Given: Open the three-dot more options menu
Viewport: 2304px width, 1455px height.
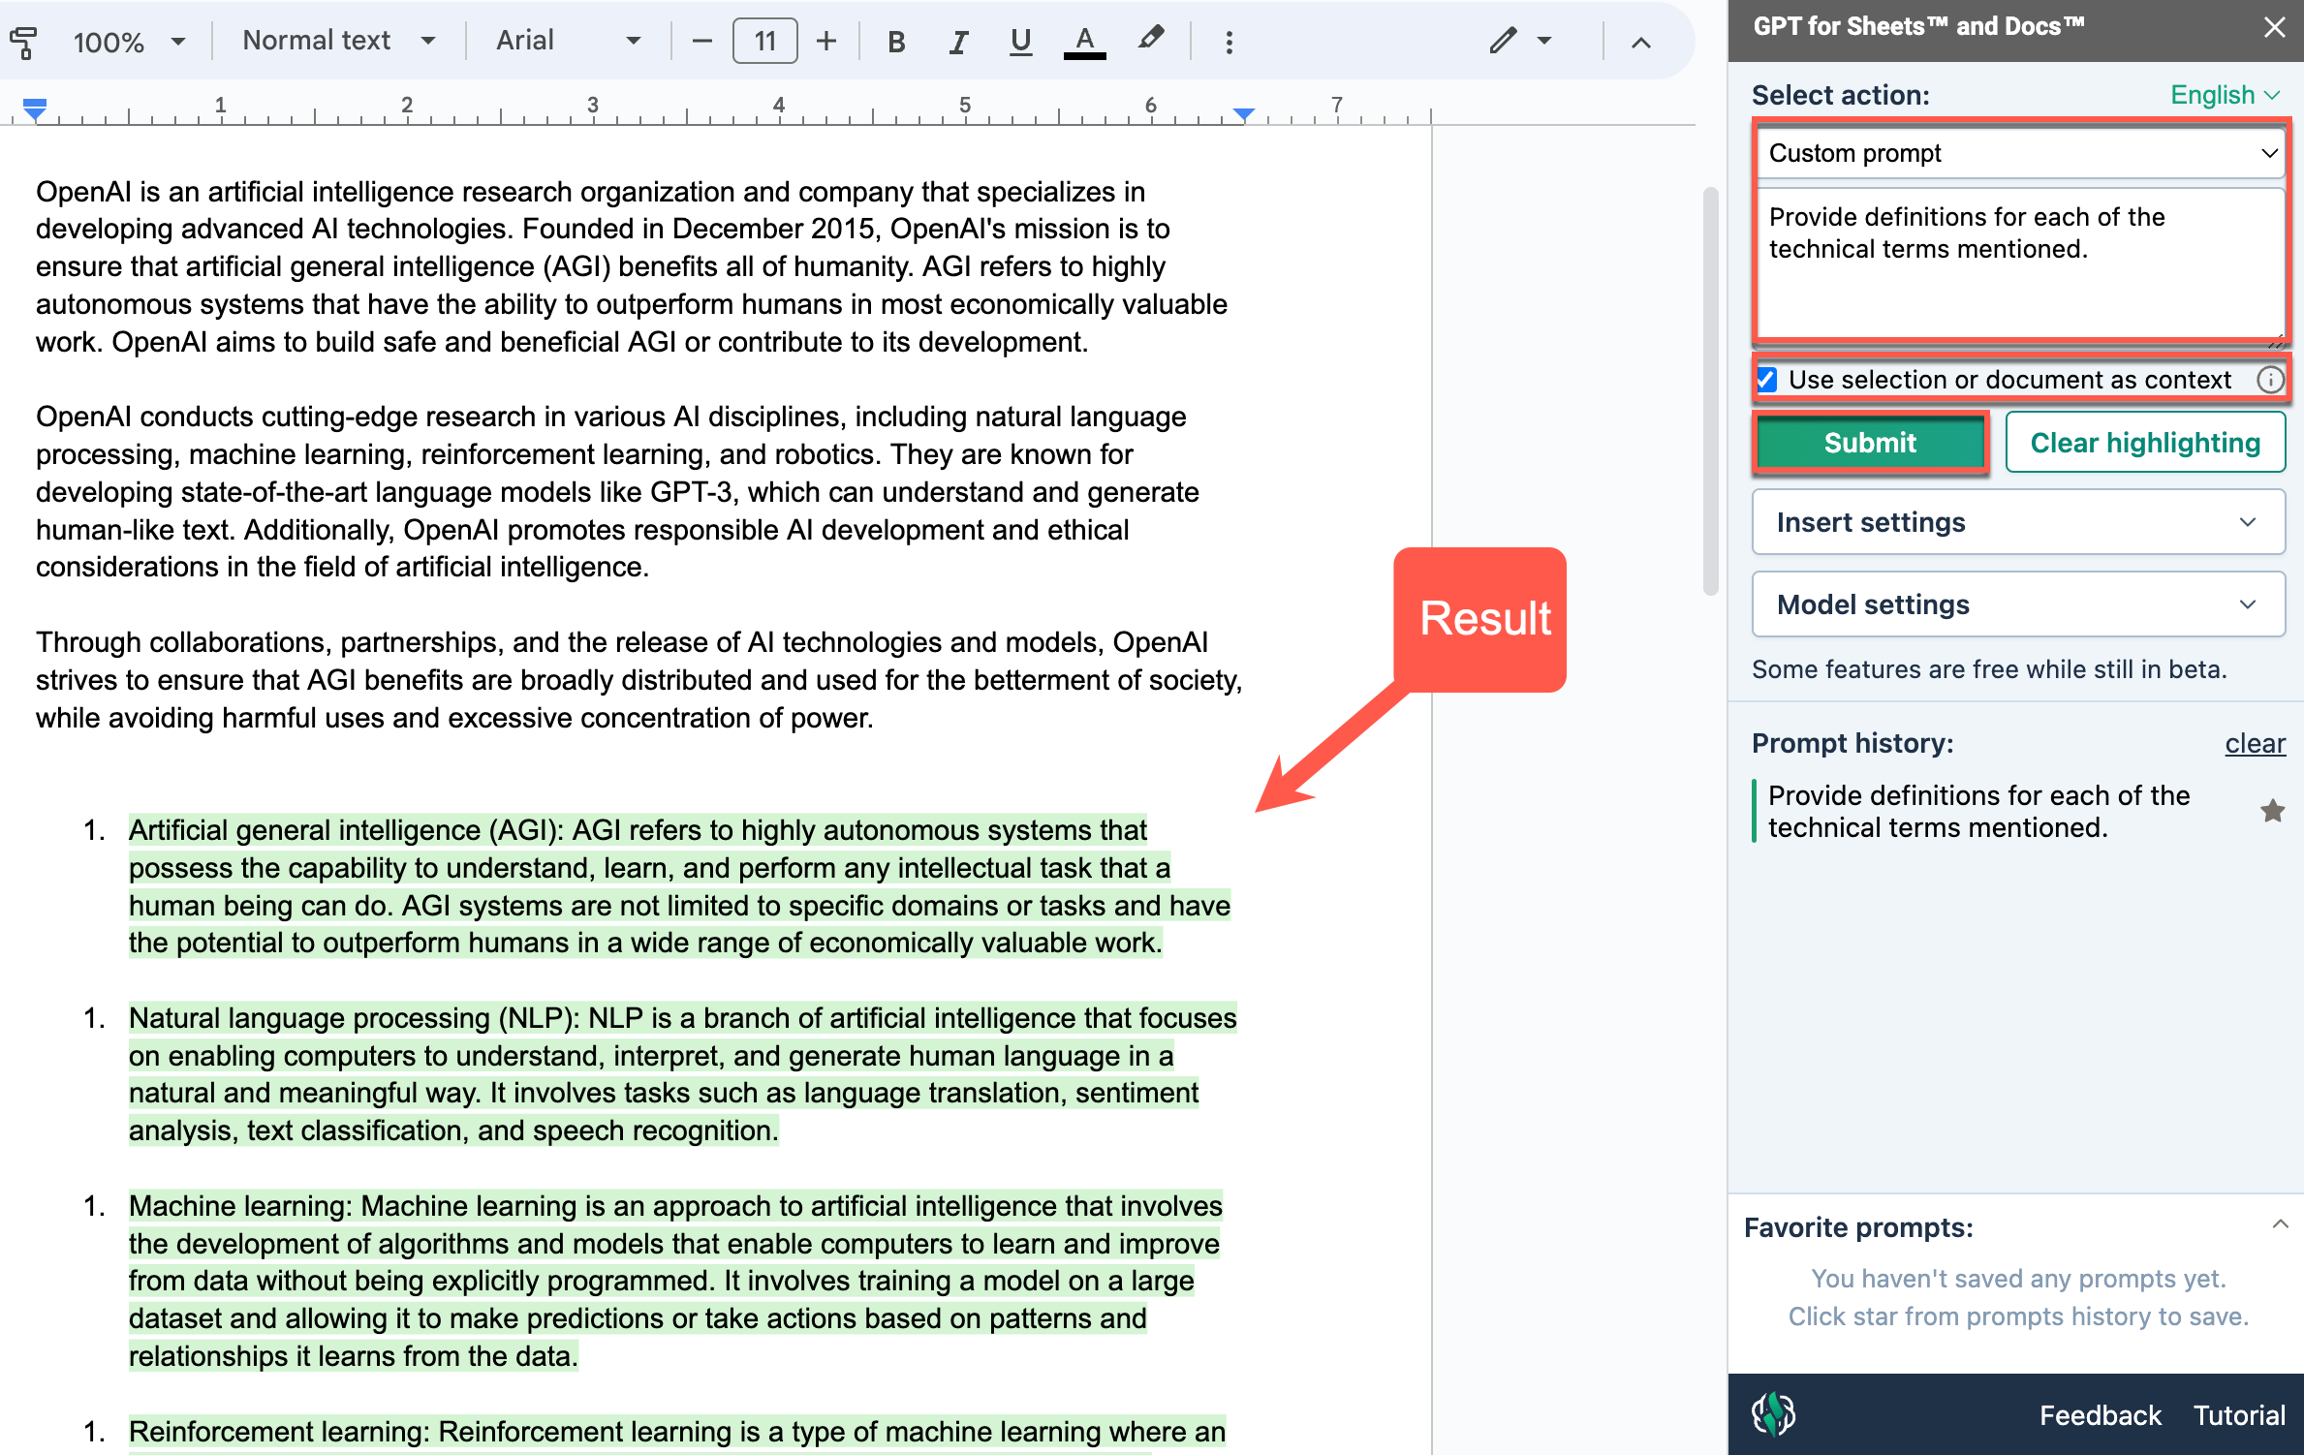Looking at the screenshot, I should (1230, 42).
